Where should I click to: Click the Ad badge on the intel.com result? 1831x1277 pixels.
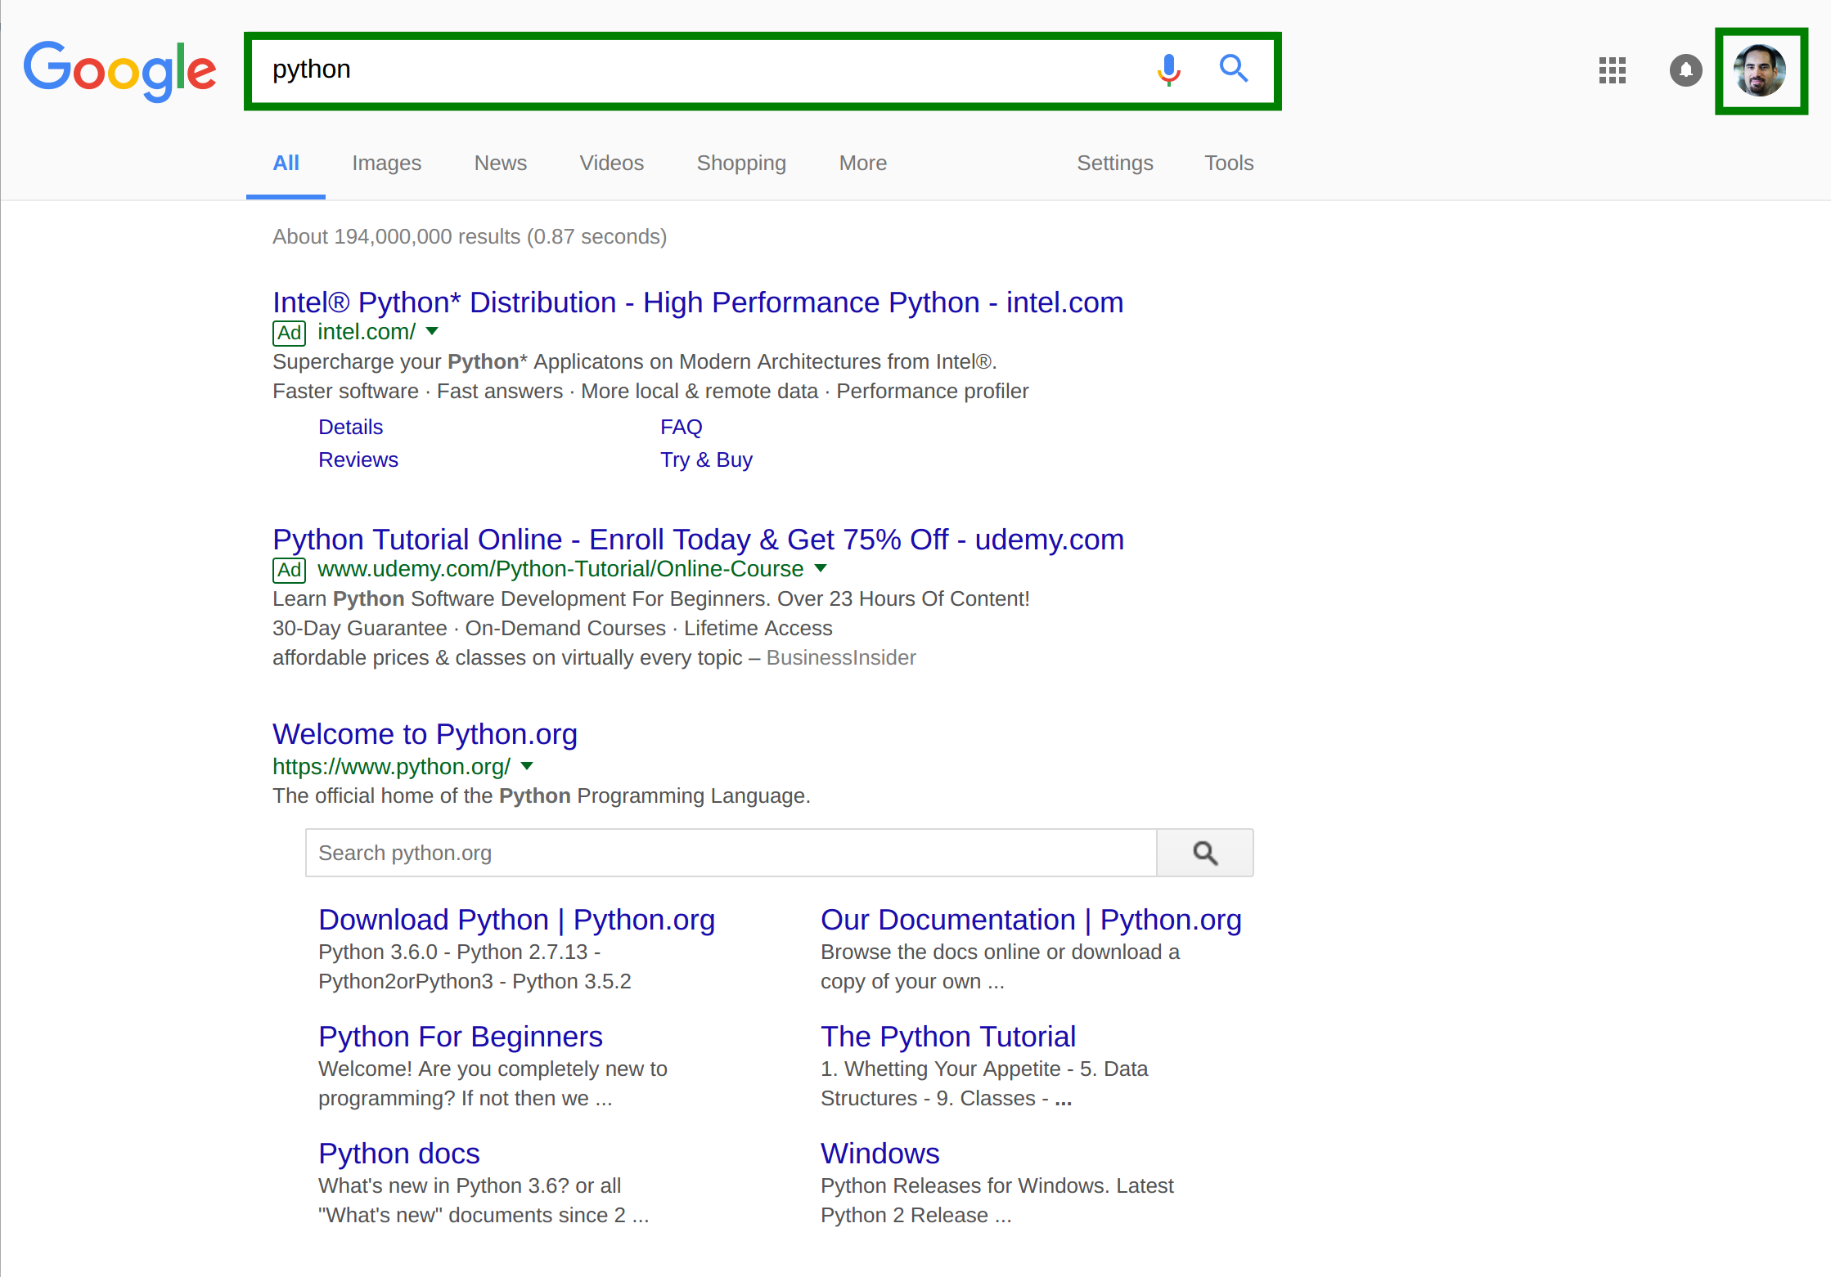point(289,333)
